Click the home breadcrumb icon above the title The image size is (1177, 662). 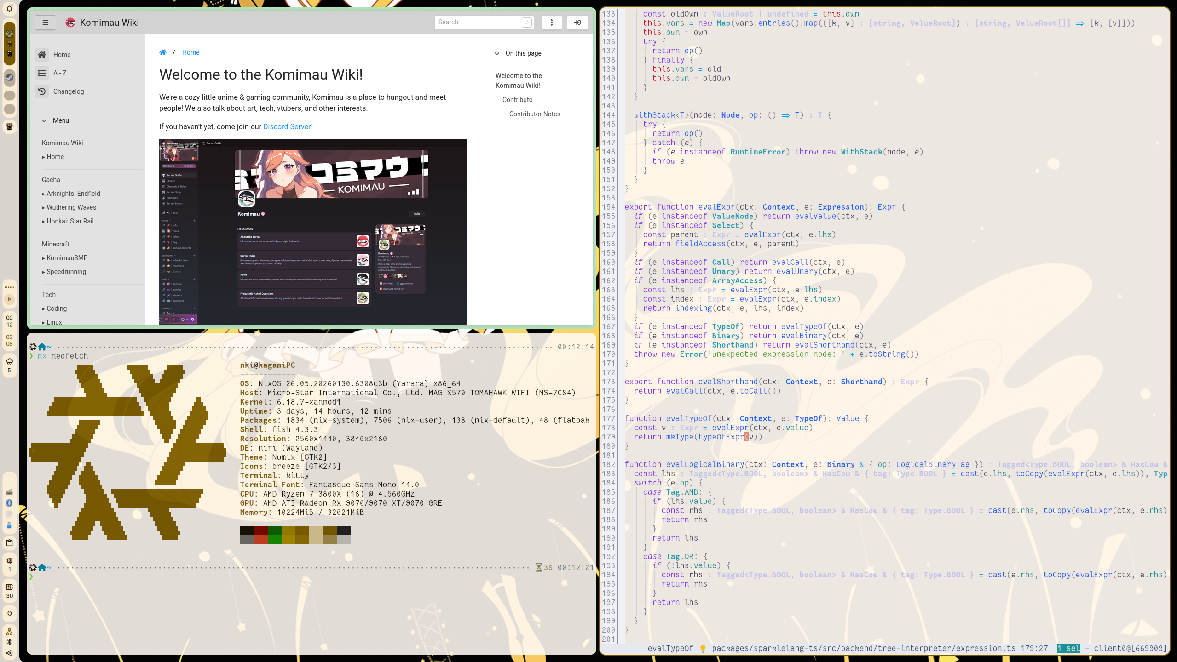(163, 52)
